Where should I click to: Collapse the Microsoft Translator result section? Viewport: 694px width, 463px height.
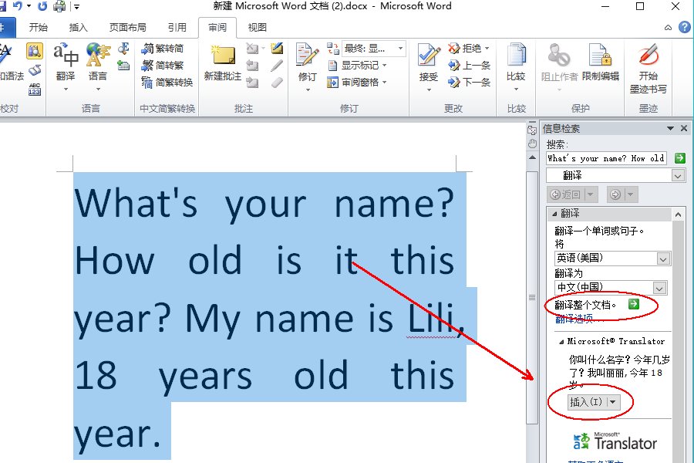coord(561,341)
